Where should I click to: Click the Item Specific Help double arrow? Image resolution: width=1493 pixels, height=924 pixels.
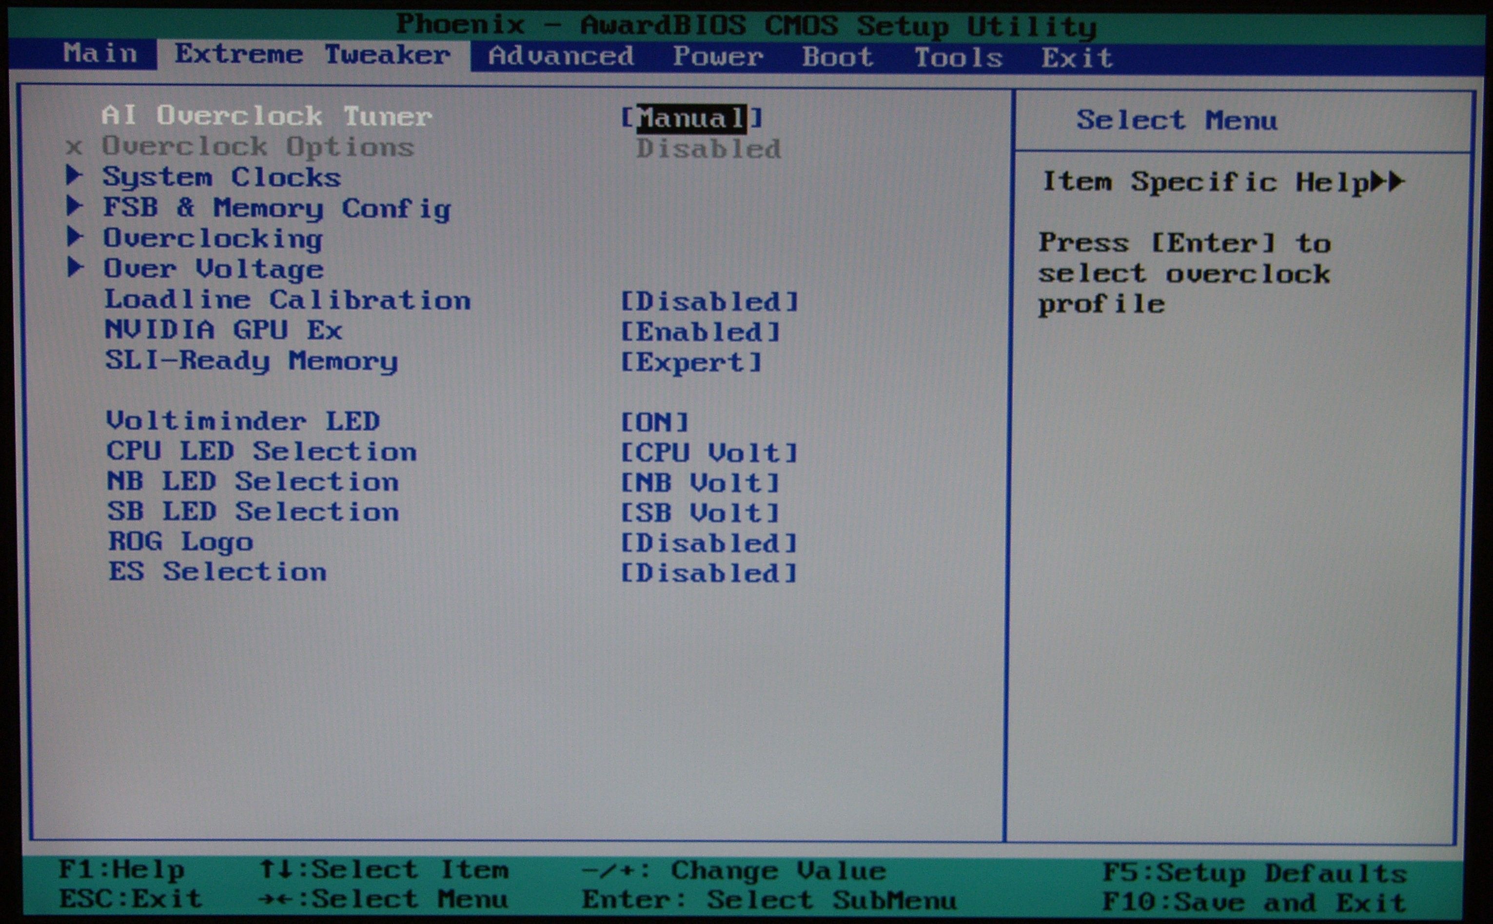point(1387,181)
